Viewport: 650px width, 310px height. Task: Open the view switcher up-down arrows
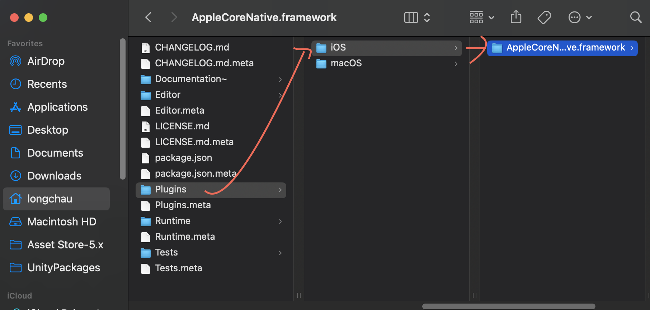click(427, 17)
